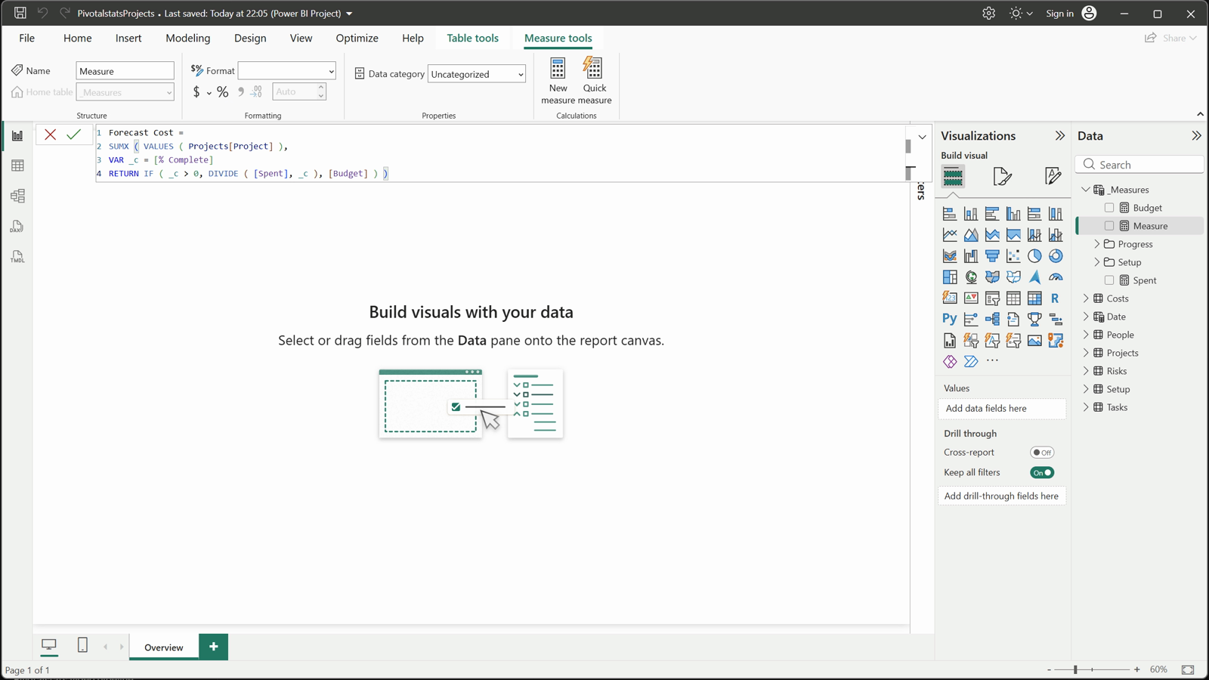Image resolution: width=1209 pixels, height=680 pixels.
Task: Open the Format visual pane icon
Action: click(1002, 177)
